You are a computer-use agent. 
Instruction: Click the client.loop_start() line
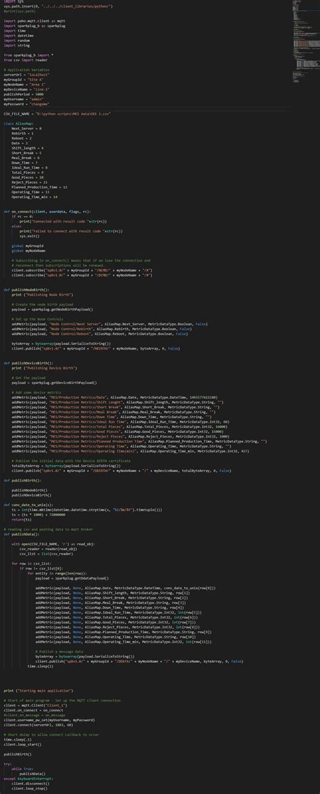[23, 744]
